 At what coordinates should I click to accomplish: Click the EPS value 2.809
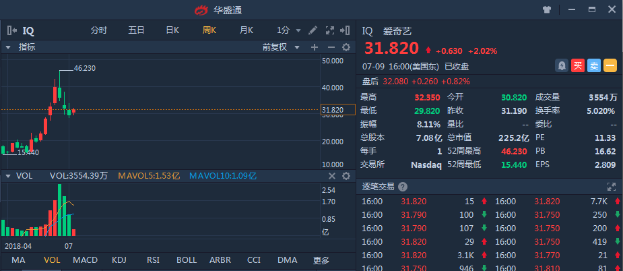605,164
